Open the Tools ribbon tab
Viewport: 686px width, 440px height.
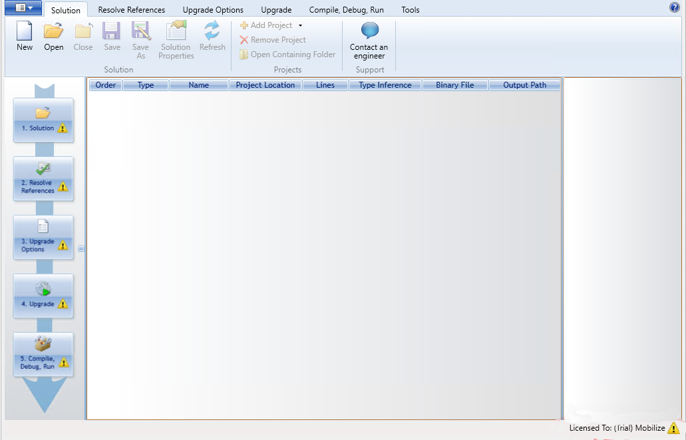(411, 9)
